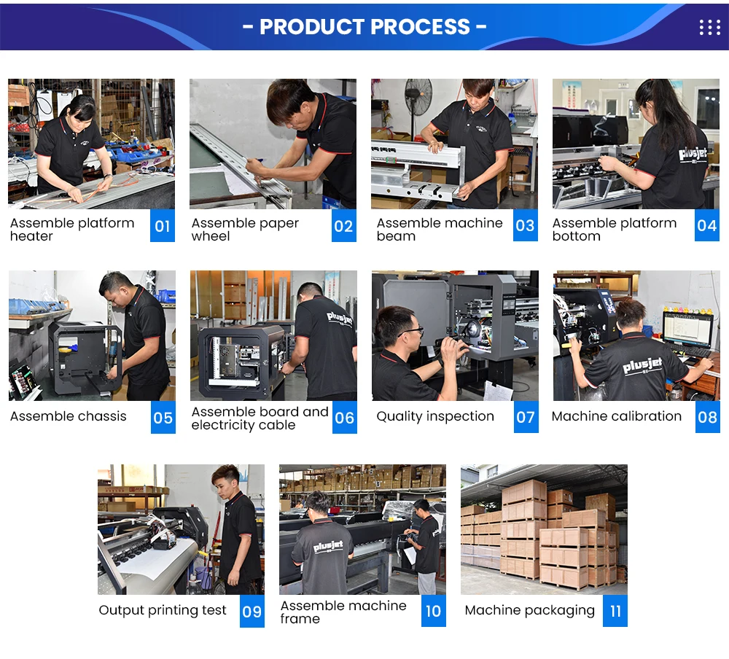Screen dimensions: 729x659
Task: View the Machine packaging crates photo
Action: click(x=544, y=529)
